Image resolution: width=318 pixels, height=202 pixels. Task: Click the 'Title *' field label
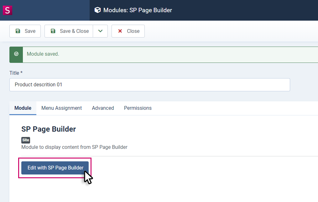click(16, 73)
